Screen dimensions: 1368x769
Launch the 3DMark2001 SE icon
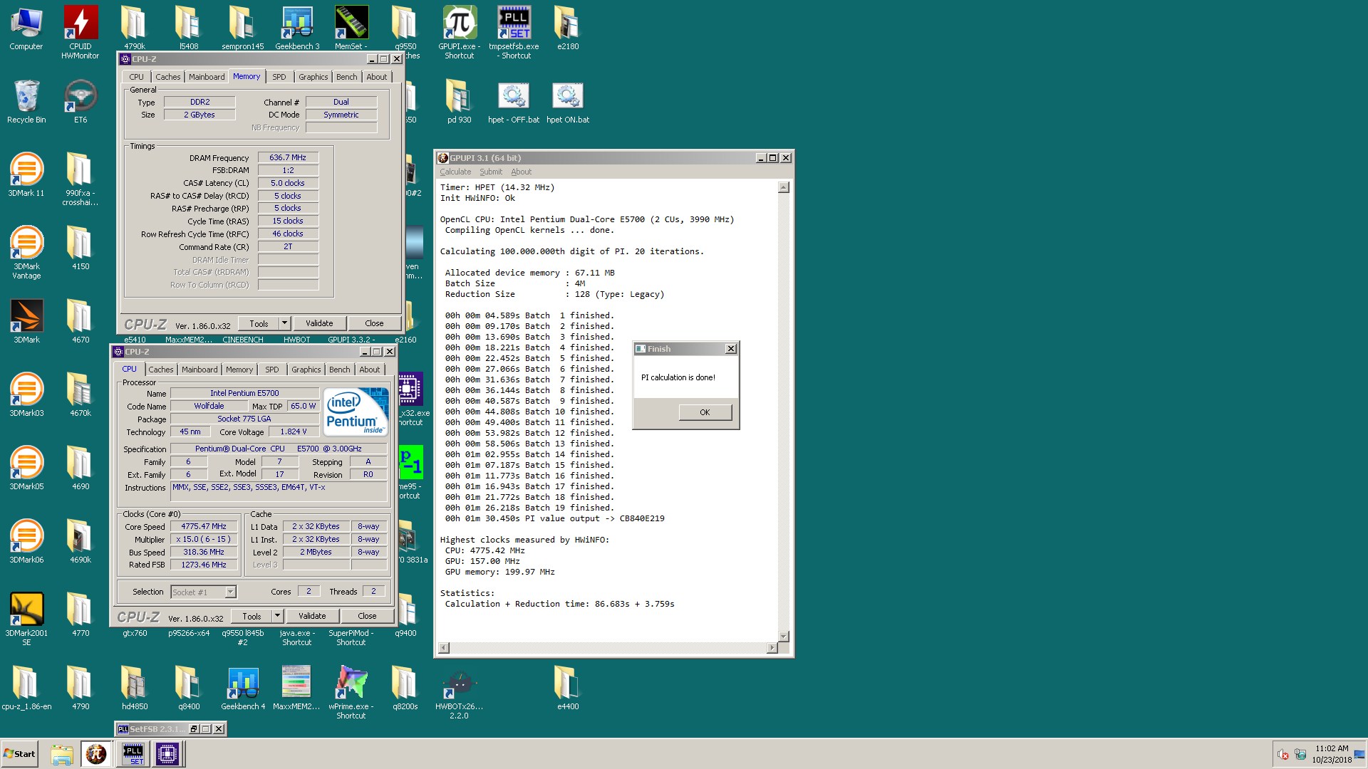tap(26, 619)
